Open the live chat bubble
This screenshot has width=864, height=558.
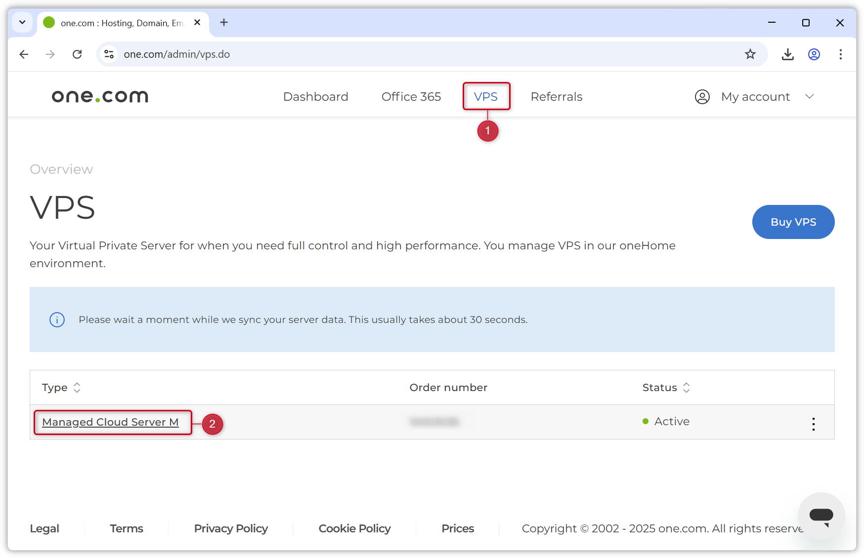click(x=821, y=516)
